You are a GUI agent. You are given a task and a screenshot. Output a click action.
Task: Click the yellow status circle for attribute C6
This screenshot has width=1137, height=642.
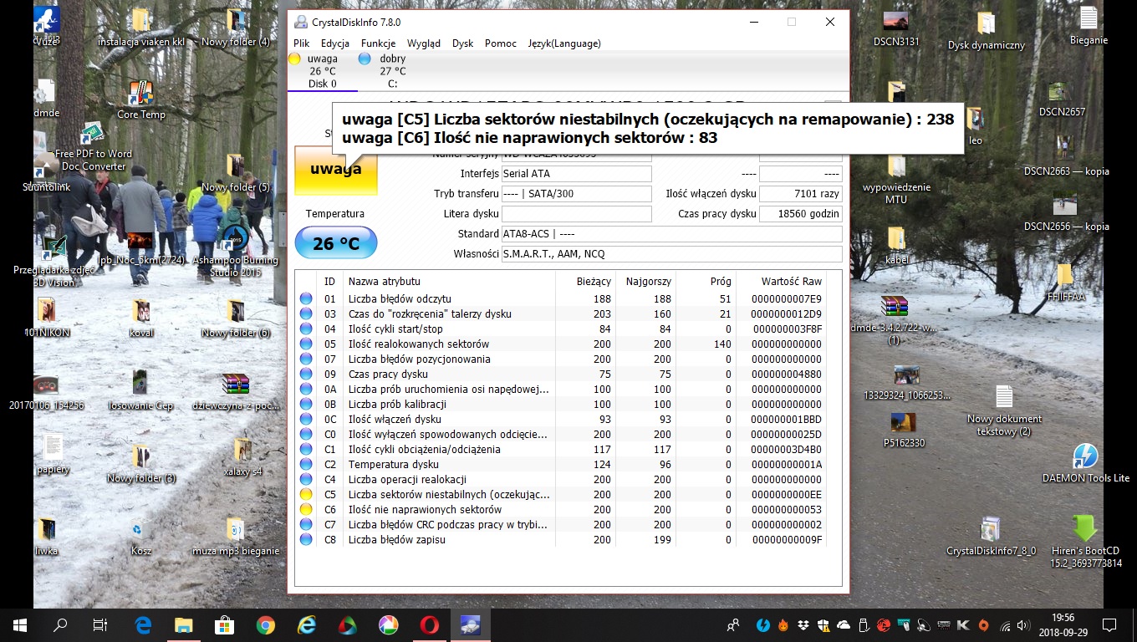click(306, 509)
